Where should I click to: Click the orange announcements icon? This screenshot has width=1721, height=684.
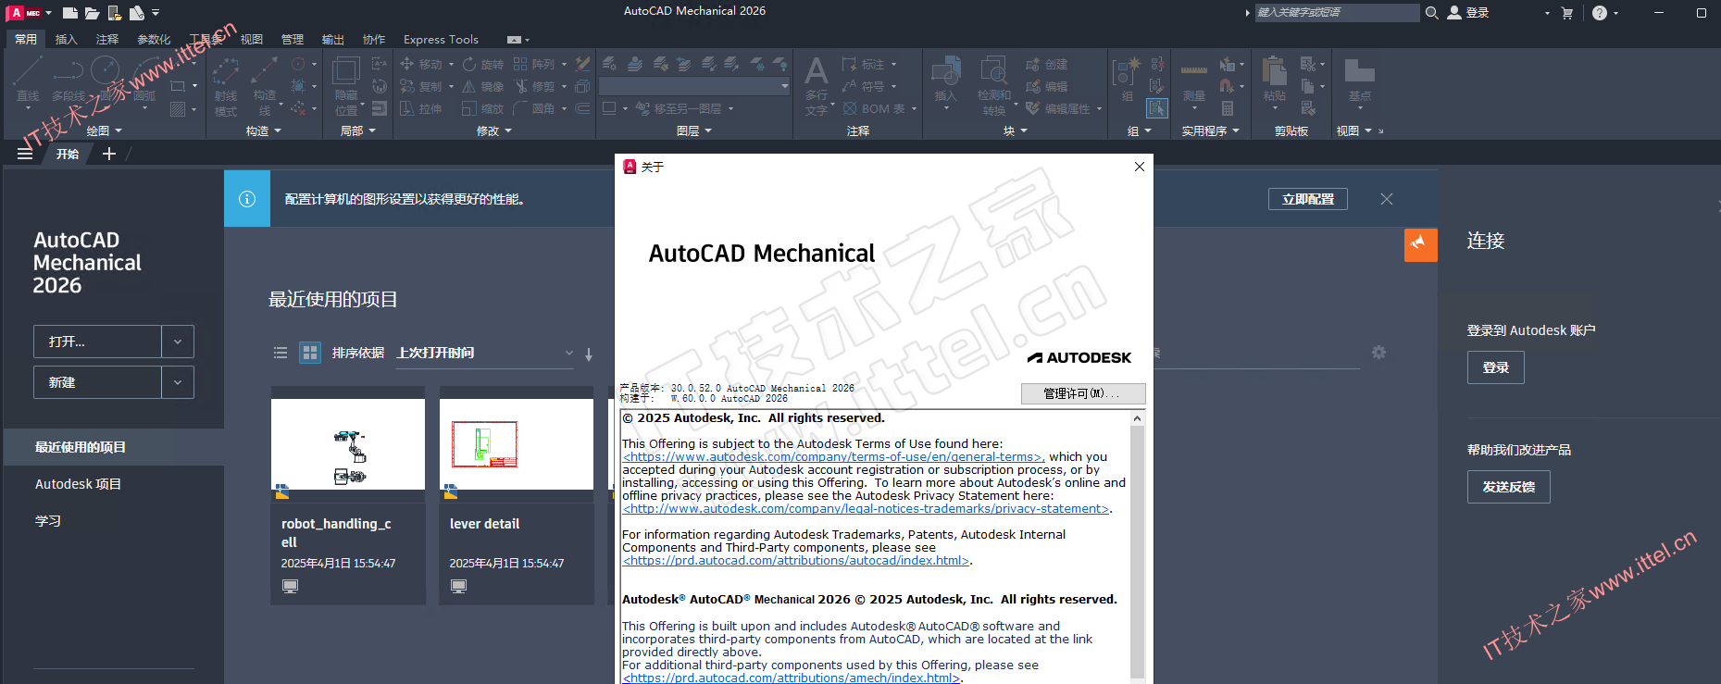(1420, 244)
